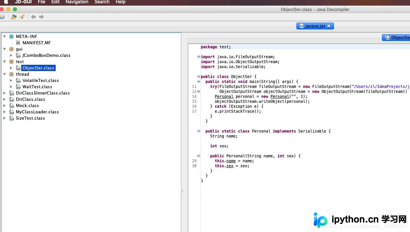The width and height of the screenshot is (410, 232).
Task: Open the Navigation menu
Action: [77, 2]
